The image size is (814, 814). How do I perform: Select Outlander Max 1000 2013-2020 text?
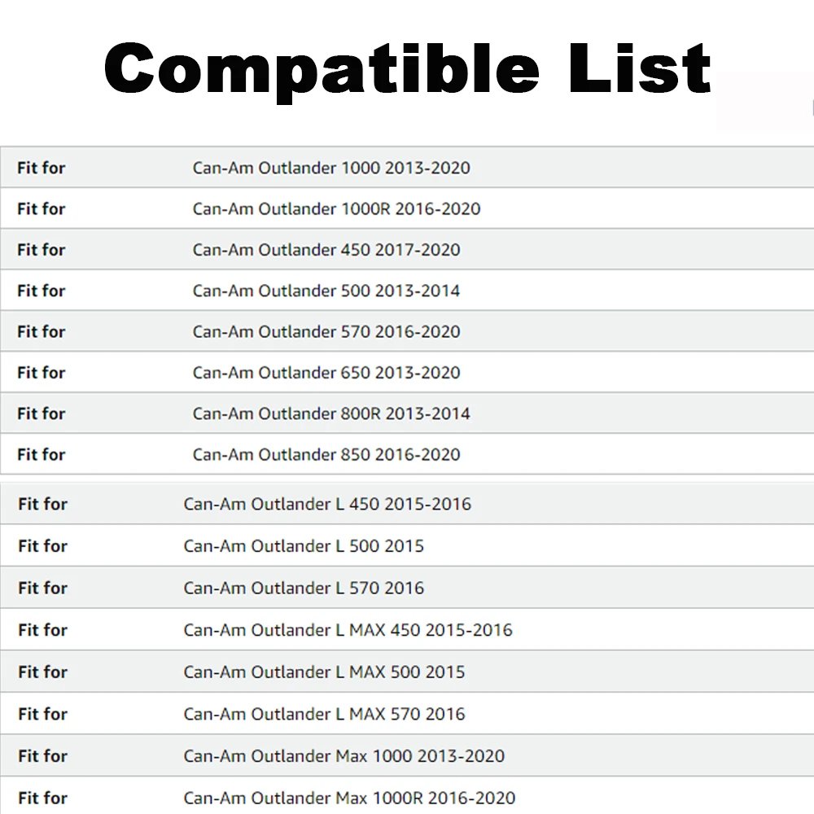coord(344,756)
